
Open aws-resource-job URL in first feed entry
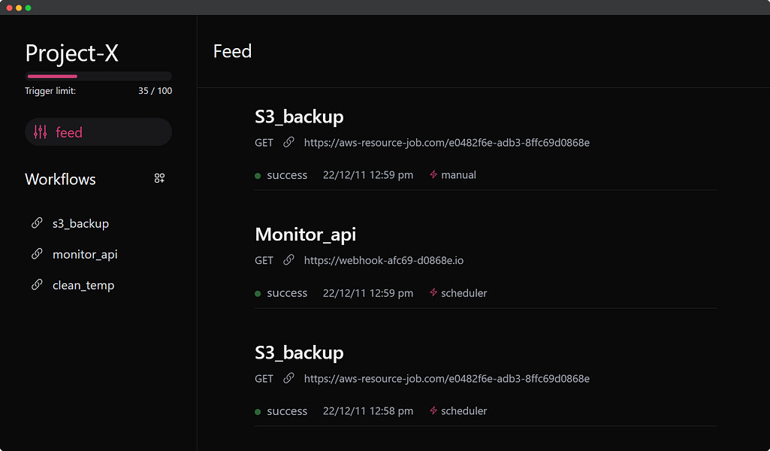[x=447, y=143]
